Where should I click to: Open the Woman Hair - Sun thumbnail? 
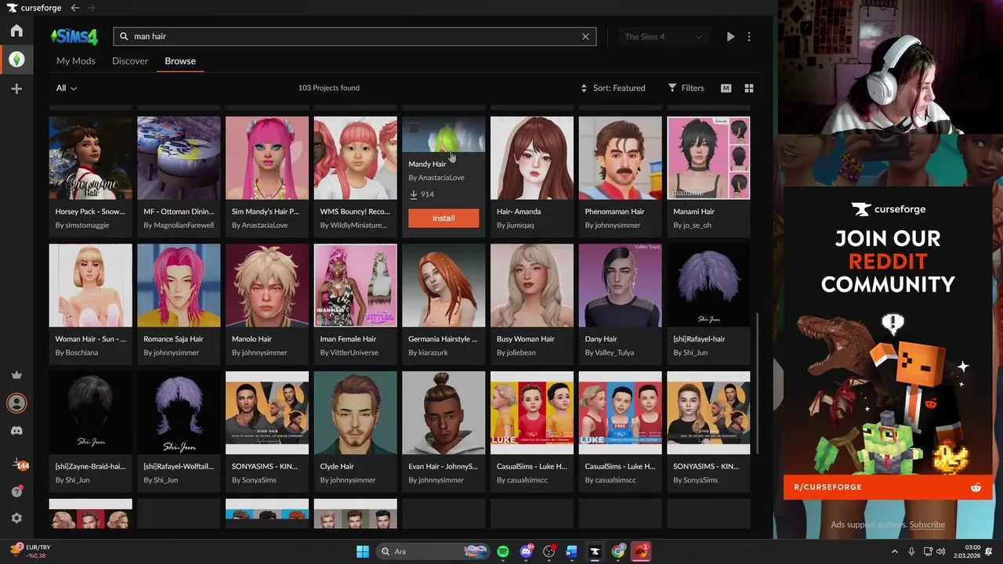(x=91, y=285)
